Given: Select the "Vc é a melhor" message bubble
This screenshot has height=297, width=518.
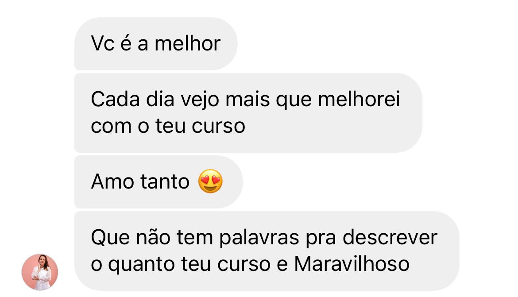Looking at the screenshot, I should click(x=156, y=44).
